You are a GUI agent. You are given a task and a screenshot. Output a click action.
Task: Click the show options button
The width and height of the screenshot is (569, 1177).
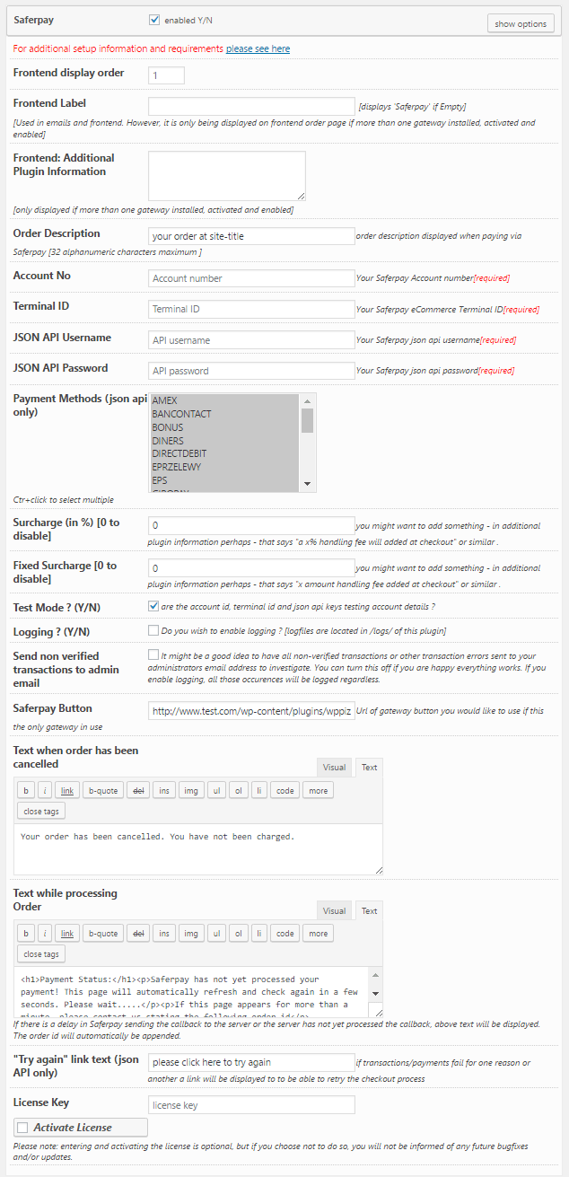point(521,23)
